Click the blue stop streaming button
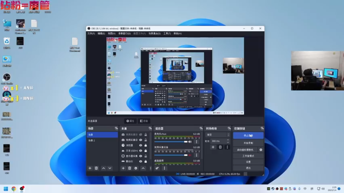This screenshot has width=344, height=193. (x=248, y=136)
